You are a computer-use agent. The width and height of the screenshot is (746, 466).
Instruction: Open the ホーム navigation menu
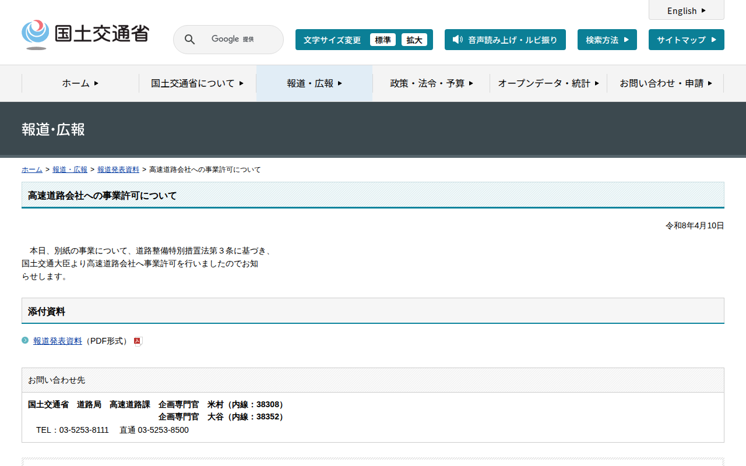(x=80, y=83)
